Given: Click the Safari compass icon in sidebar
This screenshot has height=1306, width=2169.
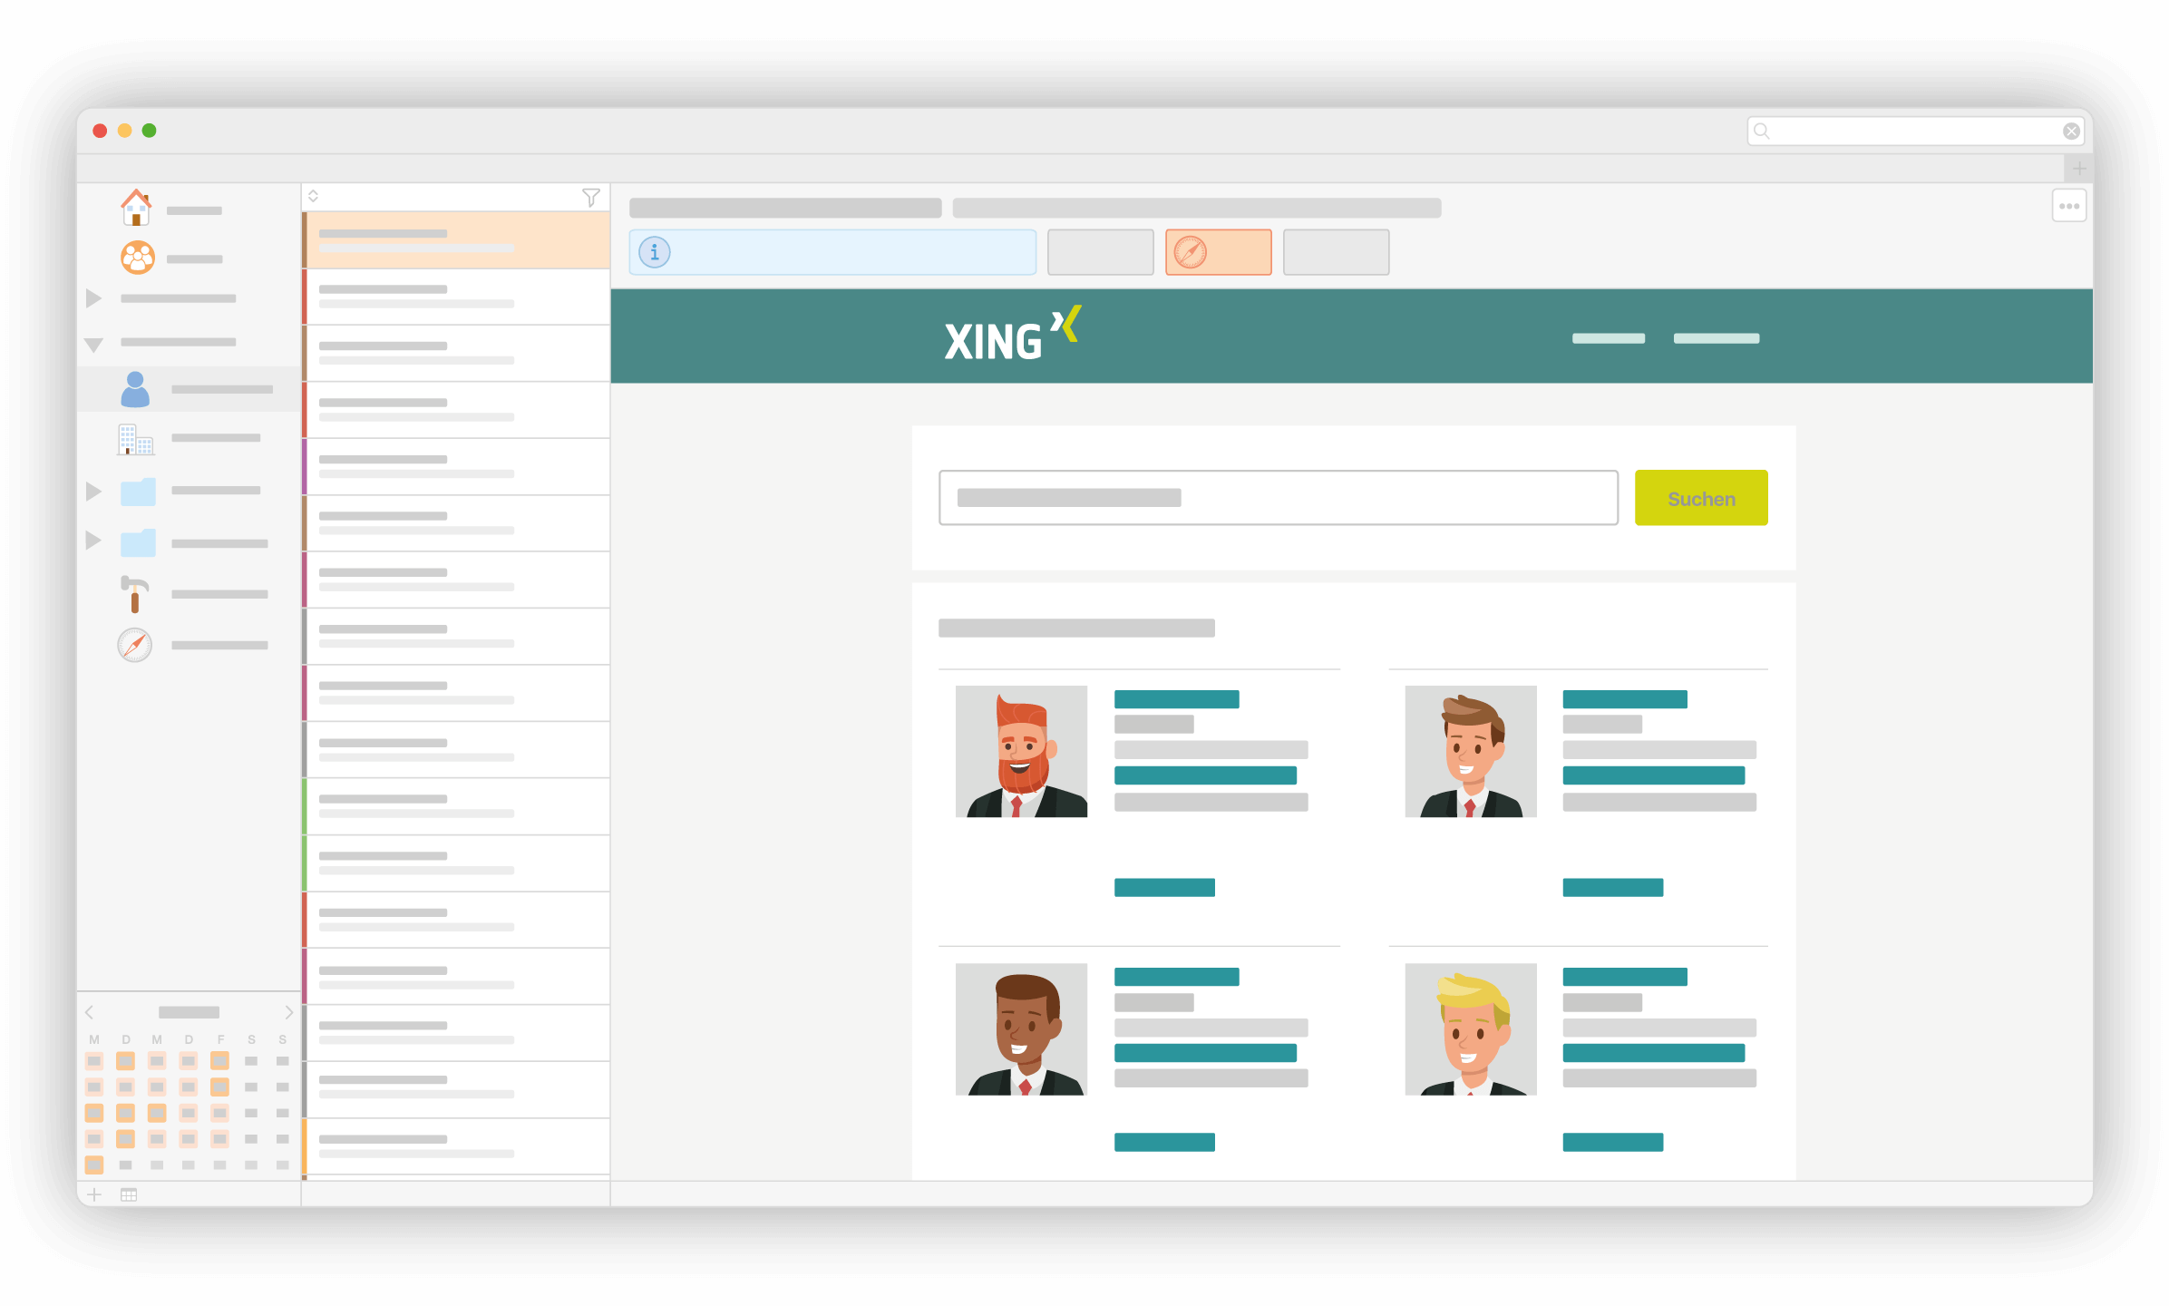Looking at the screenshot, I should click(135, 645).
